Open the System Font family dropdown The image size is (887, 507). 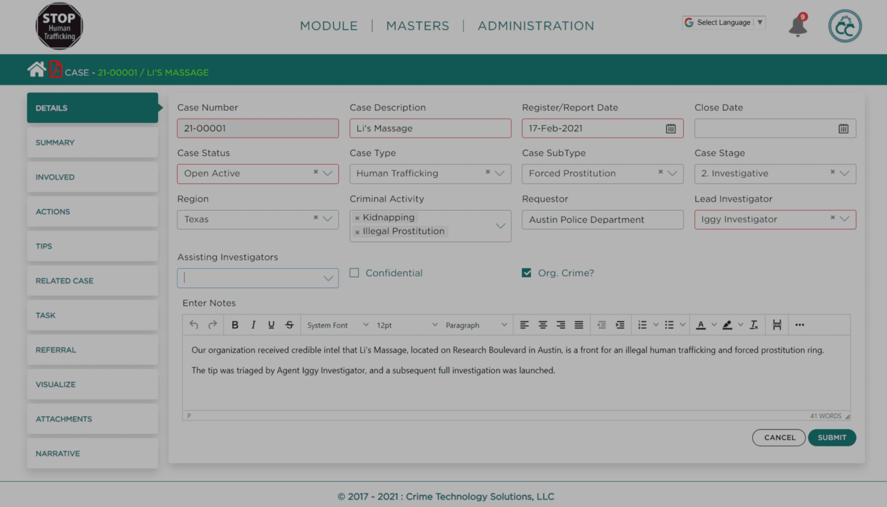[x=338, y=325]
